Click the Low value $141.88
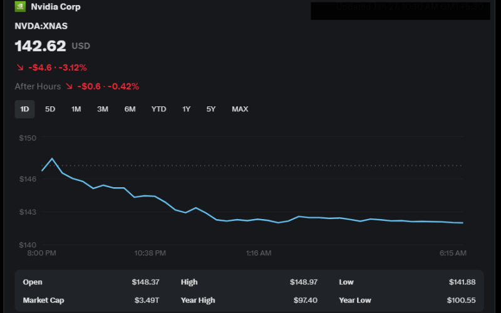Viewport: 501px width, 313px height. pos(462,282)
